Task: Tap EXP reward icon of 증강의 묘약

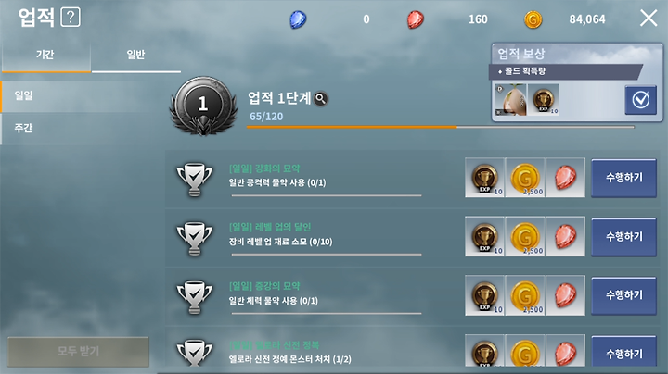Action: (x=485, y=295)
